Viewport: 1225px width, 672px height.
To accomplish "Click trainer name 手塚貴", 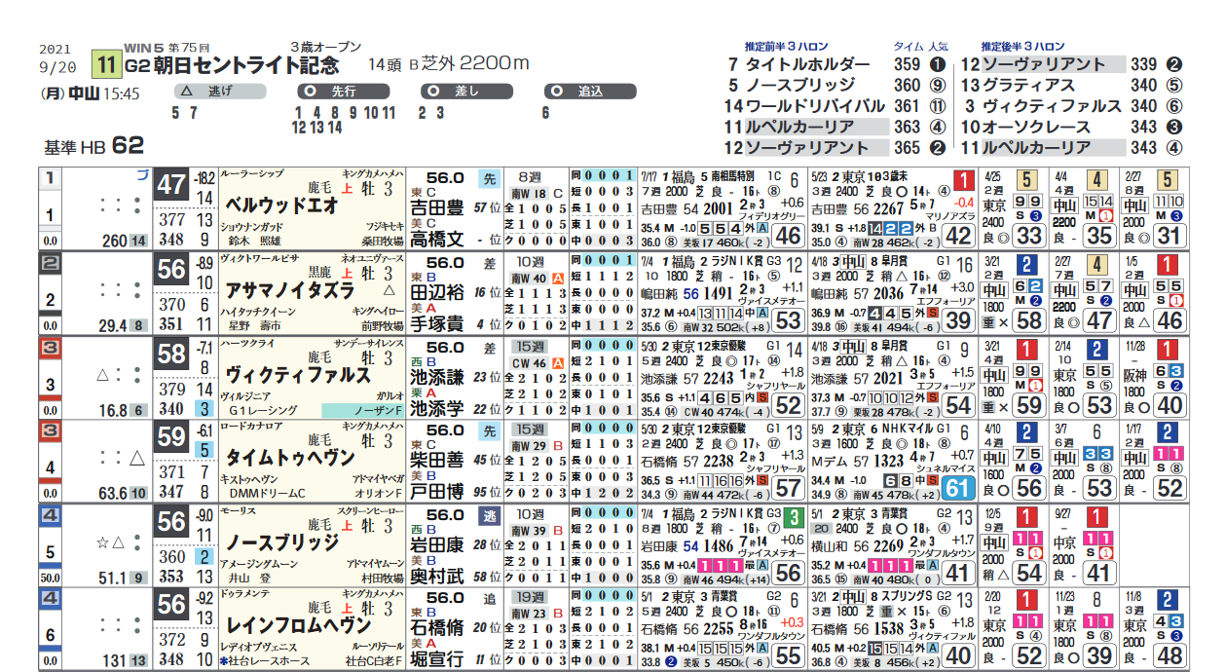I will [436, 323].
